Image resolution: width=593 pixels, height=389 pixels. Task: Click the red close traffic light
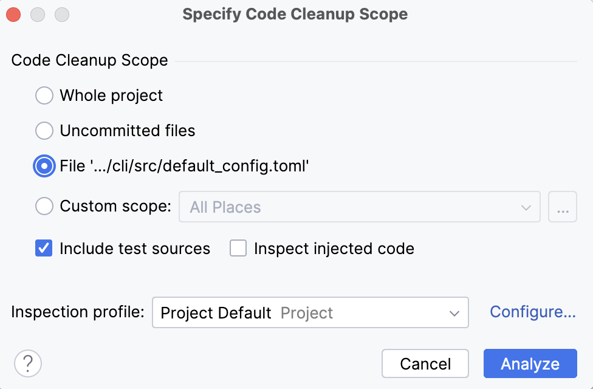pos(13,14)
